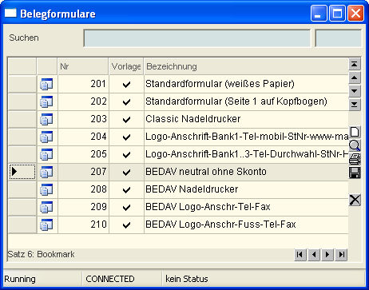Toggle Vorlage checkmark for row 208
Viewport: 369px width, 290px height.
click(126, 190)
